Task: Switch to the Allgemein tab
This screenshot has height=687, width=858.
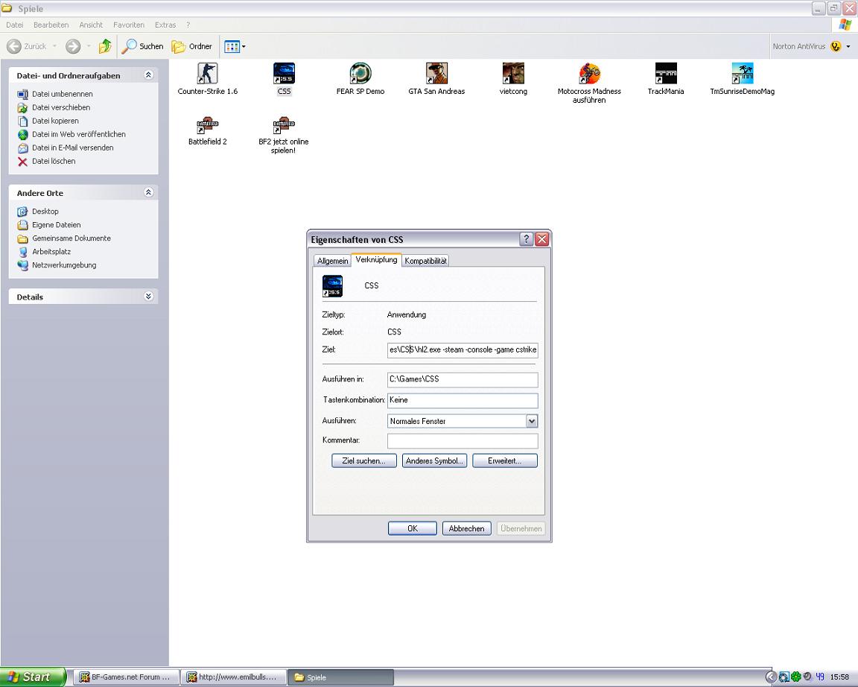Action: tap(333, 261)
